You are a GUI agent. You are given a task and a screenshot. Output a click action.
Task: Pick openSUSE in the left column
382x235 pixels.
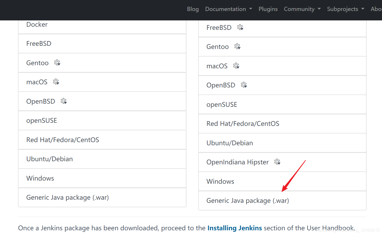(x=102, y=121)
